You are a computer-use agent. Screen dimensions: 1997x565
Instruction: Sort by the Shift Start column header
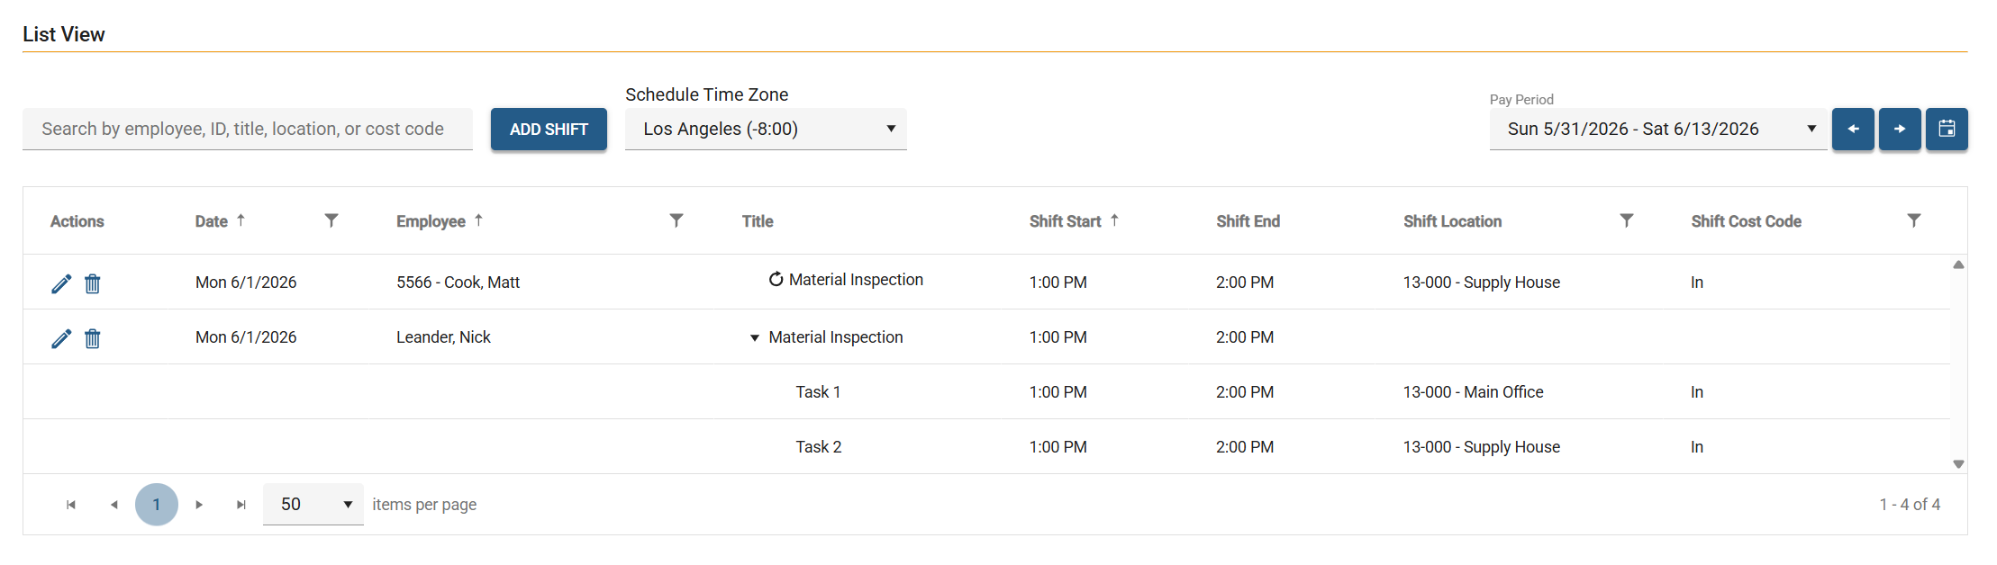coord(1066,221)
